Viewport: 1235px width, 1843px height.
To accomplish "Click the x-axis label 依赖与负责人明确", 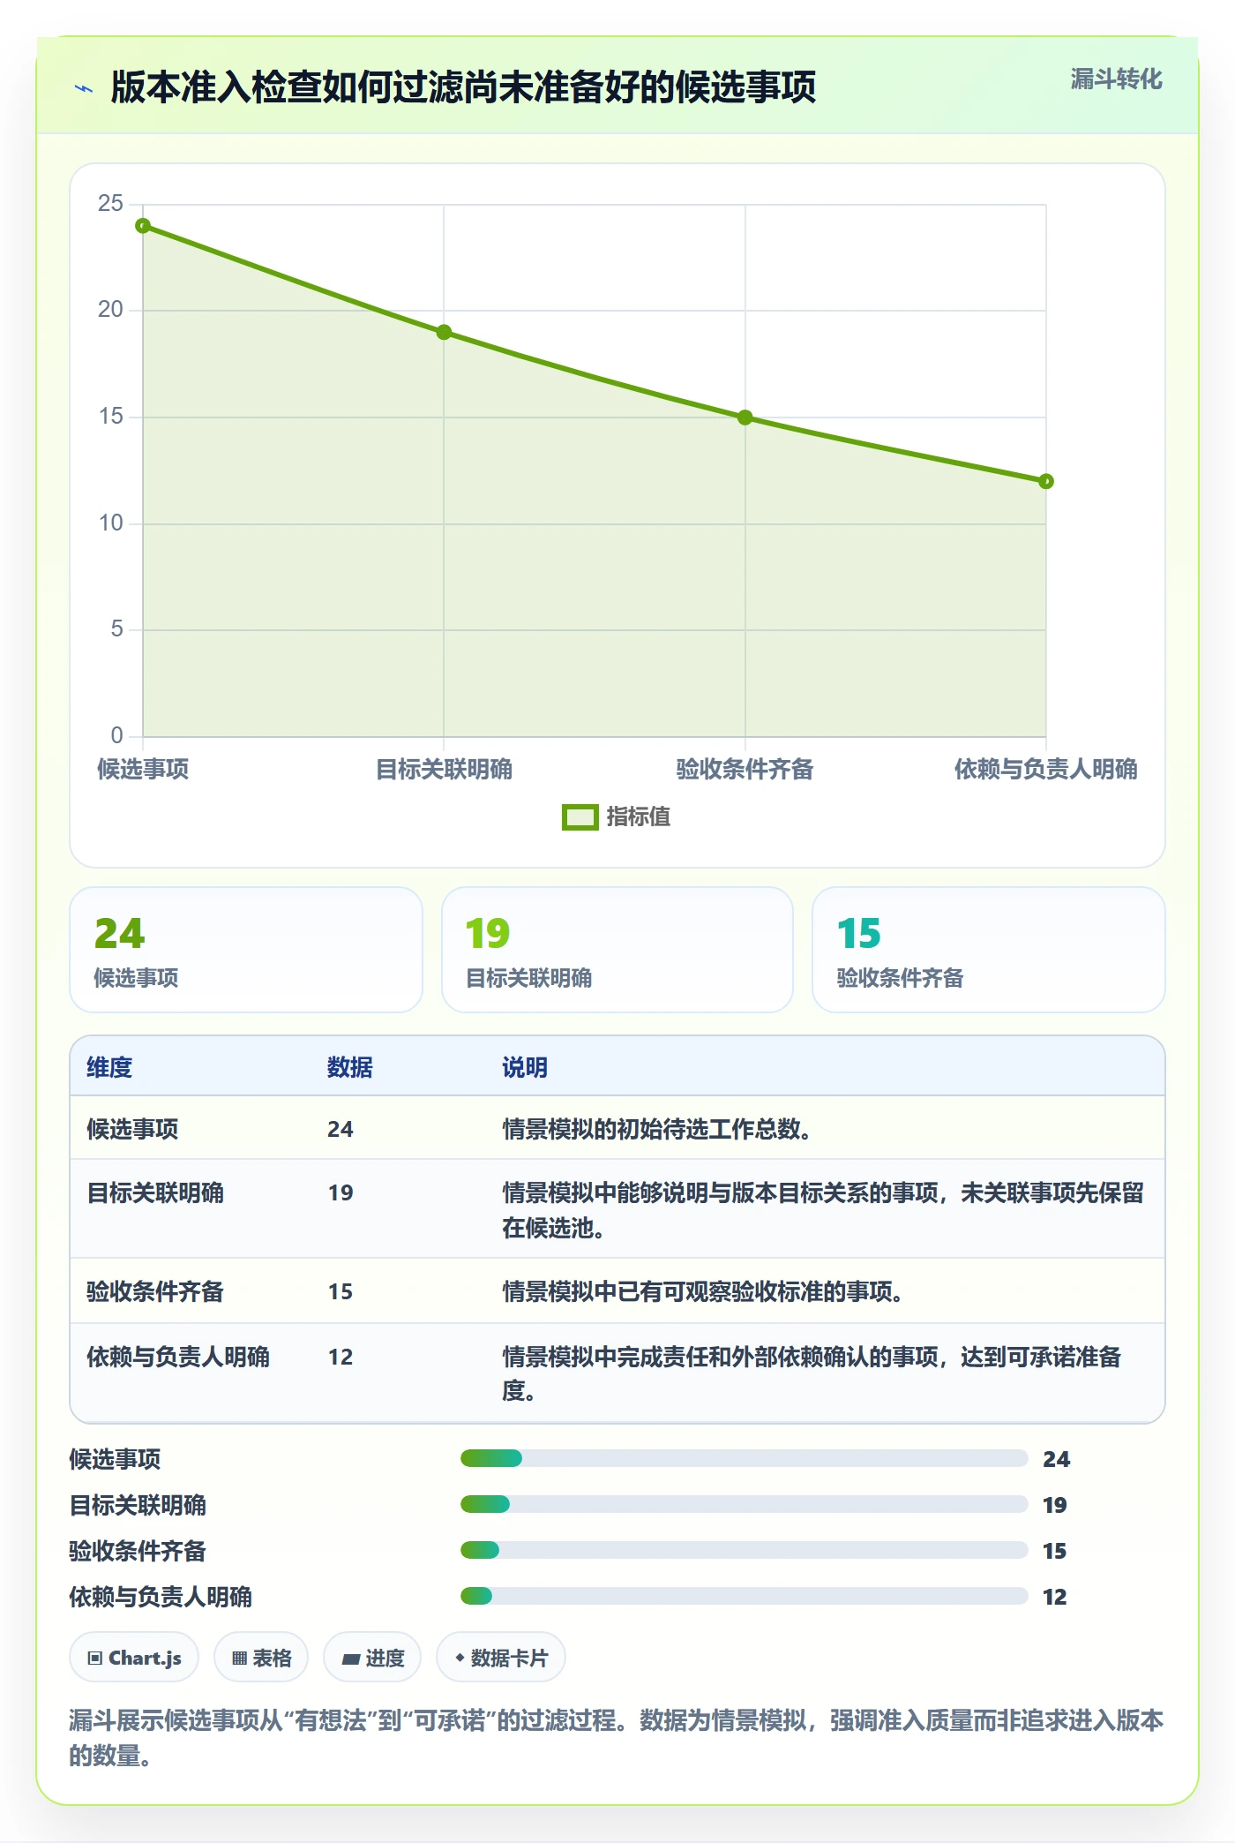I will [x=1045, y=770].
